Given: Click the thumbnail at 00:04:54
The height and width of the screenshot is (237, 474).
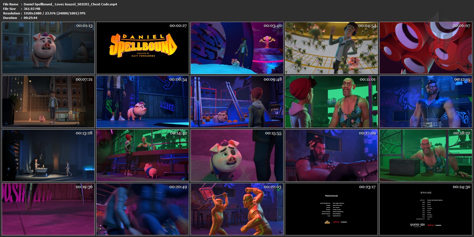Looking at the screenshot, I should [331, 48].
